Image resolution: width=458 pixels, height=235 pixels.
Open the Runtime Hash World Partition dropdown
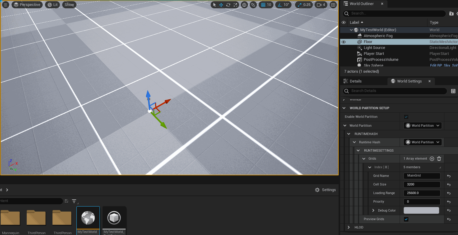[423, 142]
